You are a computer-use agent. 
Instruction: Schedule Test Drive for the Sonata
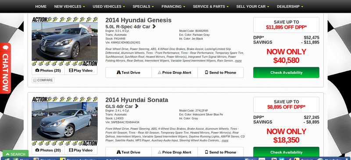click(129, 152)
